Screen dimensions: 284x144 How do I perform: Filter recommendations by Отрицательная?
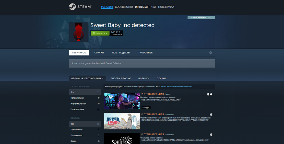pyautogui.click(x=85, y=109)
